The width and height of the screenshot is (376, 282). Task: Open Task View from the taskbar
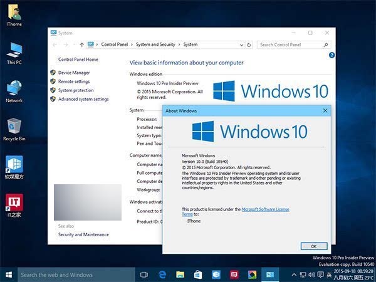[144, 274]
